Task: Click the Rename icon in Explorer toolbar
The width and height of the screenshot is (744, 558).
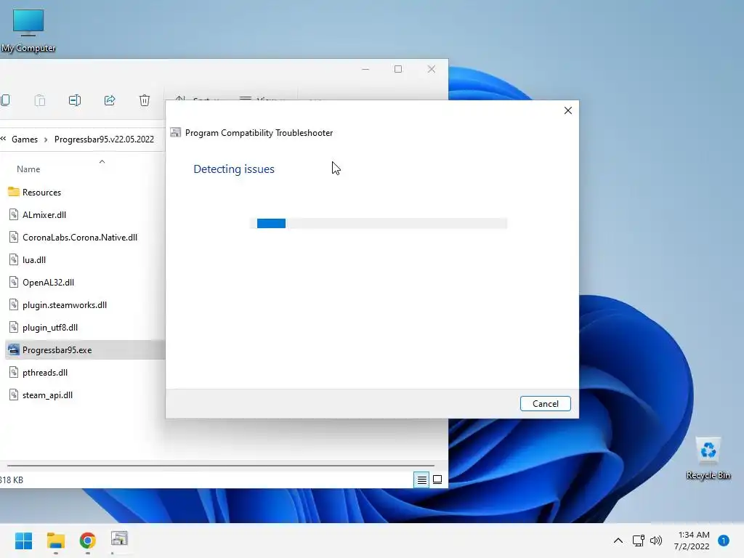Action: (75, 100)
